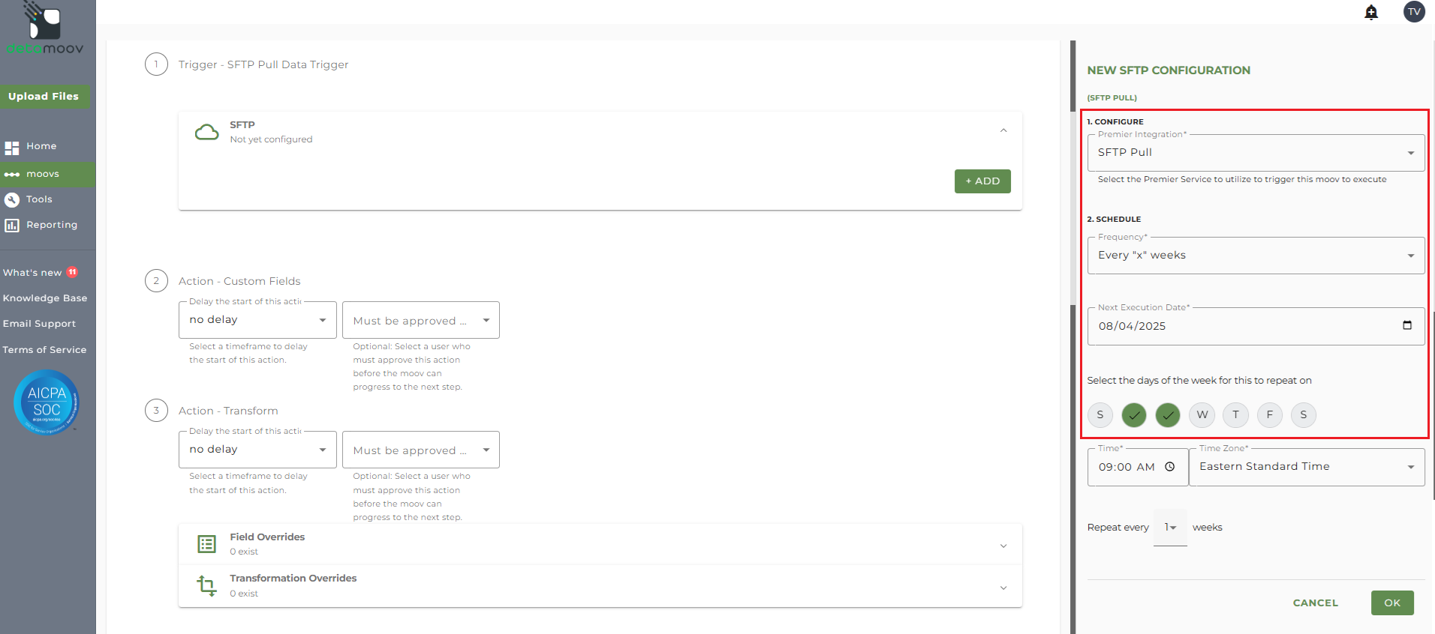This screenshot has height=634, width=1435.
Task: Open the Frequency Every x weeks dropdown
Action: (1256, 255)
